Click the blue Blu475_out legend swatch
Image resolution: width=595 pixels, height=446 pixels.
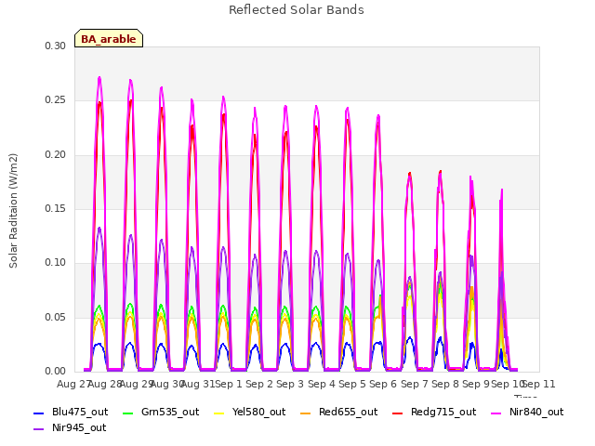[x=39, y=413]
